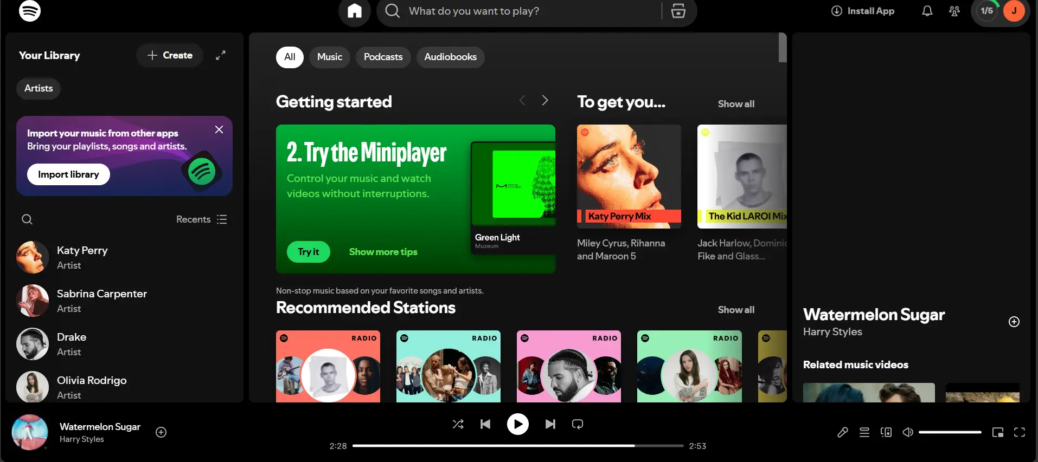The image size is (1038, 462).
Task: Click Your Library heading
Action: [49, 55]
